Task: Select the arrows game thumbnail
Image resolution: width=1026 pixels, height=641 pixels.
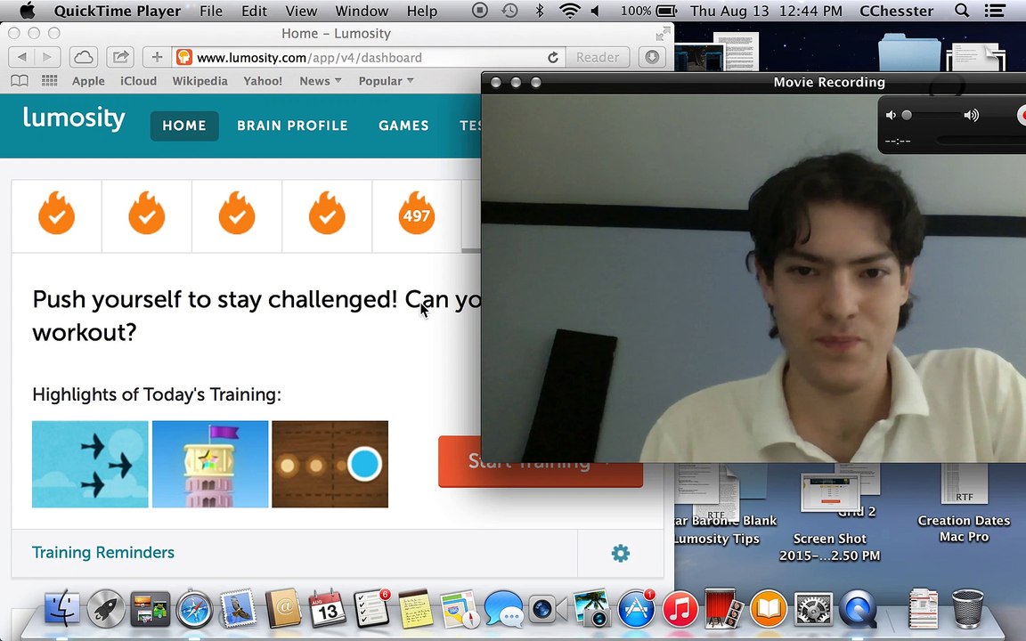Action: pyautogui.click(x=90, y=464)
